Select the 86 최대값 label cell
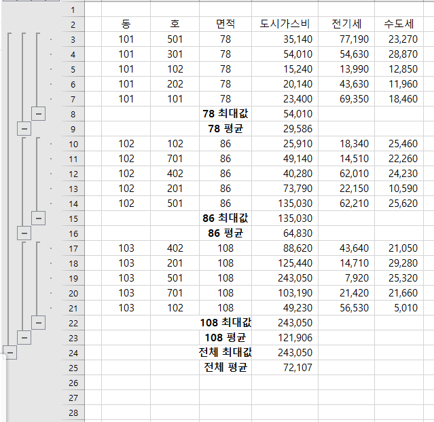434x422 pixels. [225, 218]
